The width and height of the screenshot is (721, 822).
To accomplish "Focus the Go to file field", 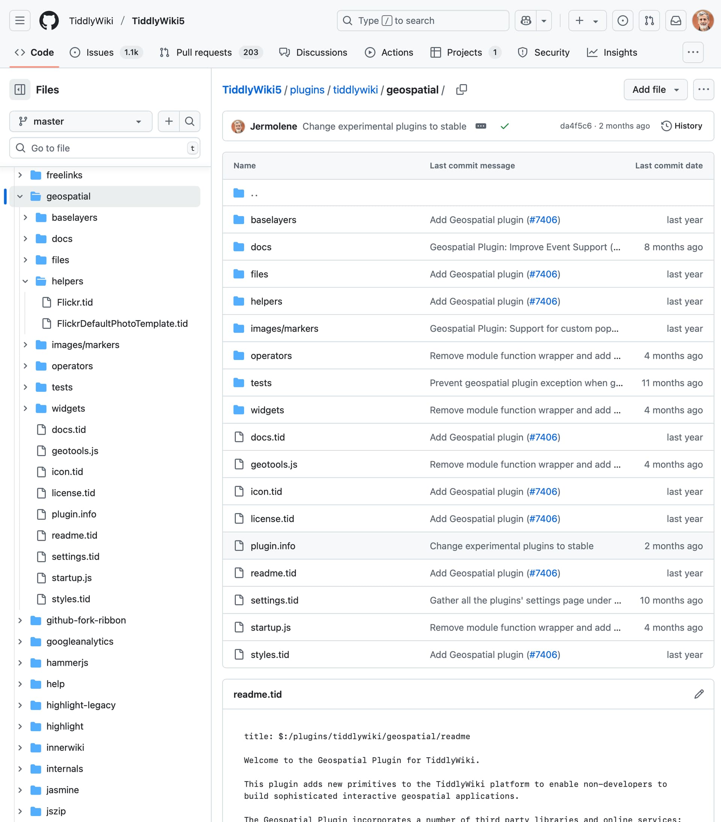I will 105,148.
